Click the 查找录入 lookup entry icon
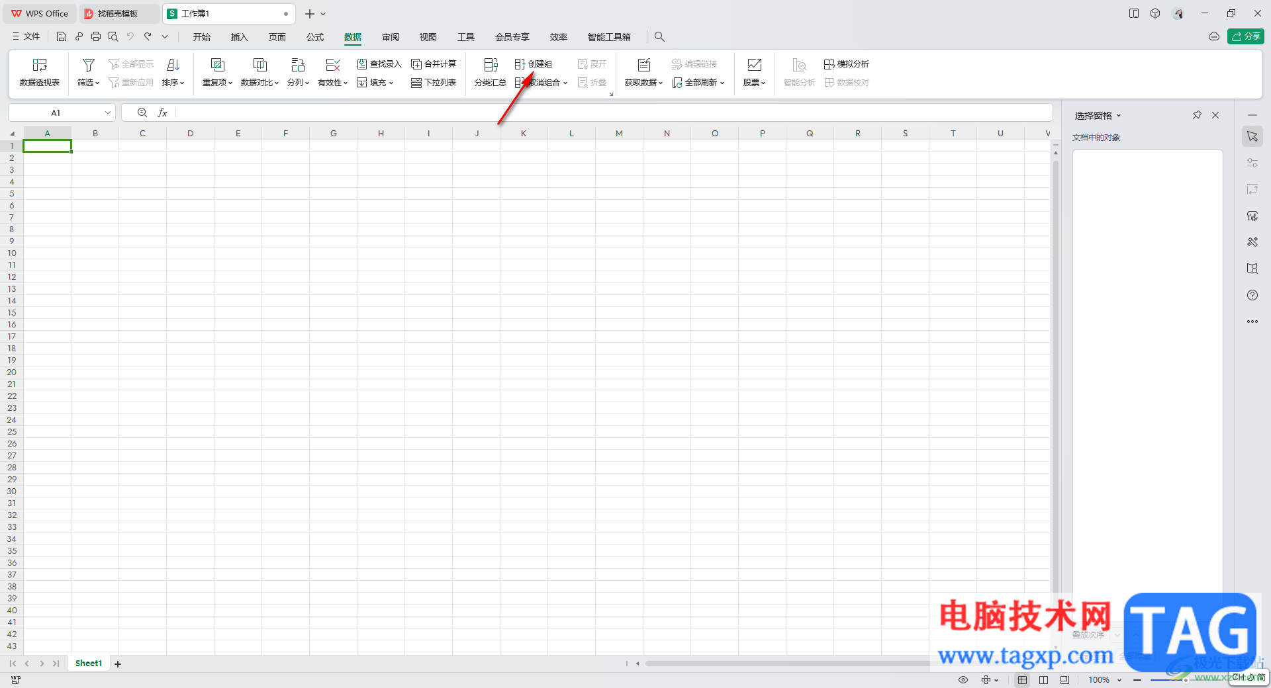 pyautogui.click(x=379, y=64)
